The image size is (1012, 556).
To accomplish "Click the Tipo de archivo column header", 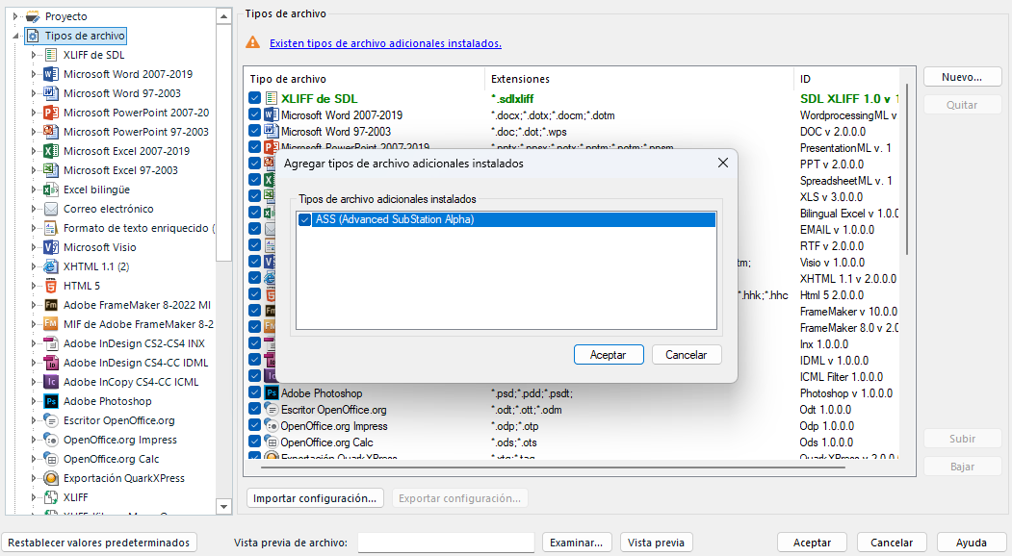I will click(365, 79).
